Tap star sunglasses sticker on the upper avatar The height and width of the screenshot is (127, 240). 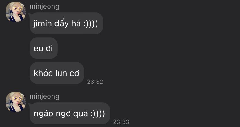pos(17,8)
